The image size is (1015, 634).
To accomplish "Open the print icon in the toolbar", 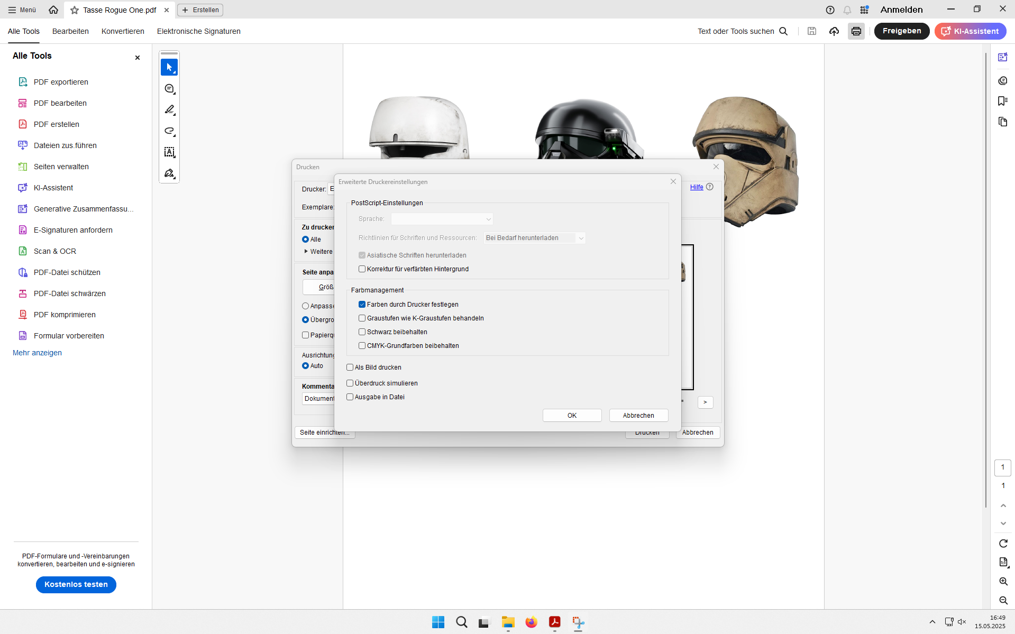I will (x=856, y=31).
